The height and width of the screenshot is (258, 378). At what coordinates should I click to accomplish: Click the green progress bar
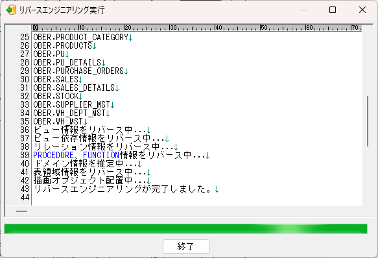185,229
